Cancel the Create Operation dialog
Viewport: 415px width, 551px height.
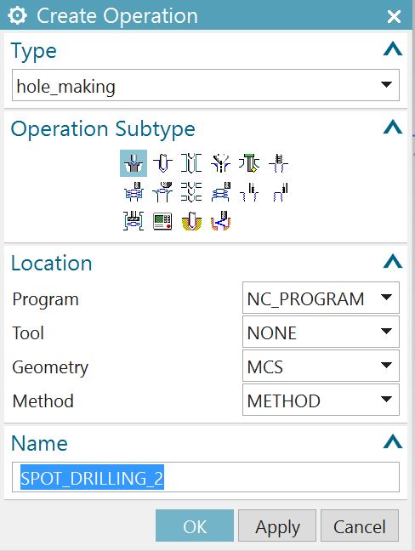(x=360, y=525)
